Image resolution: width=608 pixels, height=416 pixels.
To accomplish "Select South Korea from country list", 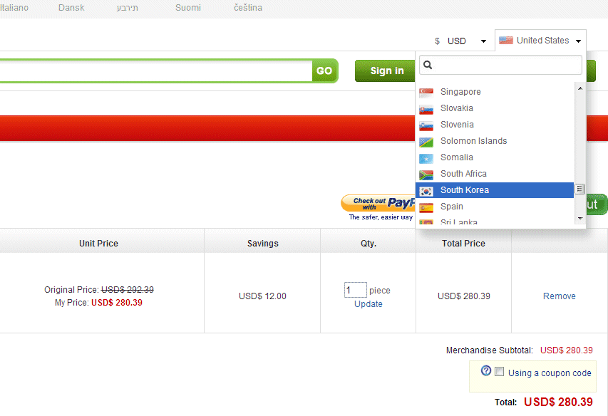I will click(464, 190).
